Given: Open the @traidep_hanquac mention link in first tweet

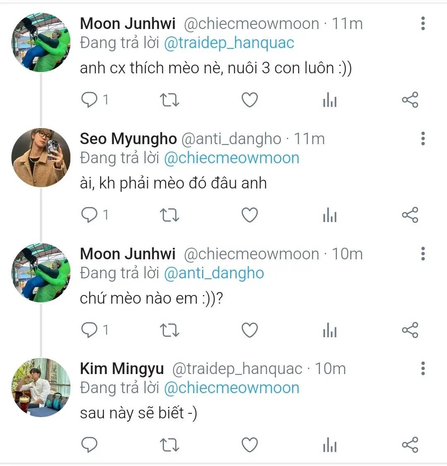Looking at the screenshot, I should [x=229, y=43].
